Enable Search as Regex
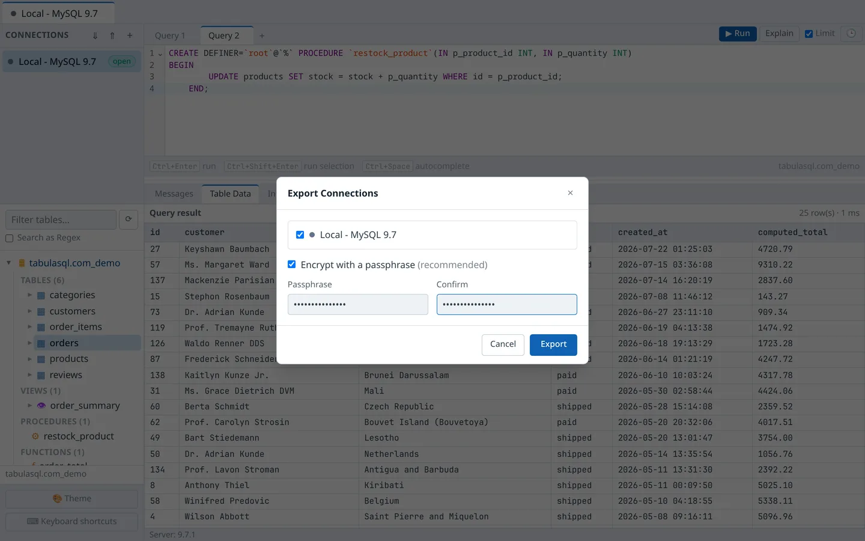865x541 pixels. click(x=9, y=238)
